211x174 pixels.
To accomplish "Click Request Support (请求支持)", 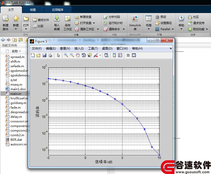I will pos(196,23).
